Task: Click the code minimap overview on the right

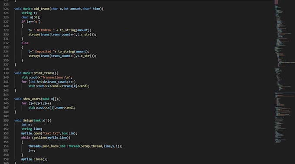Action: [x=284, y=71]
